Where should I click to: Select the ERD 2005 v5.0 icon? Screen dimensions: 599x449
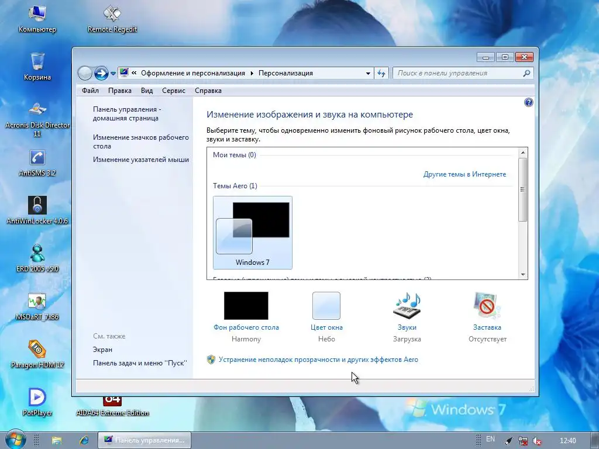click(x=37, y=258)
